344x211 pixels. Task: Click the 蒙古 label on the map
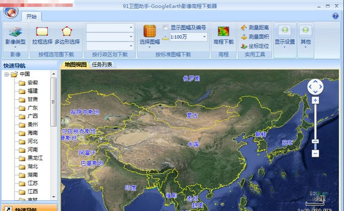click(x=192, y=115)
